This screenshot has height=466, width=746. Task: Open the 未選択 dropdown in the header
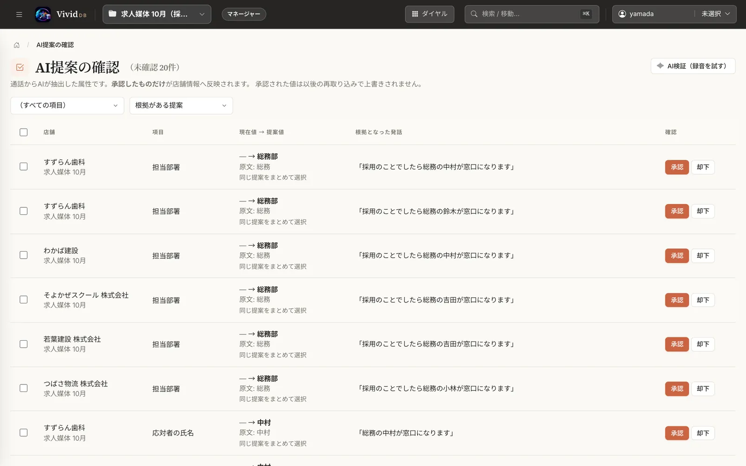click(x=716, y=14)
